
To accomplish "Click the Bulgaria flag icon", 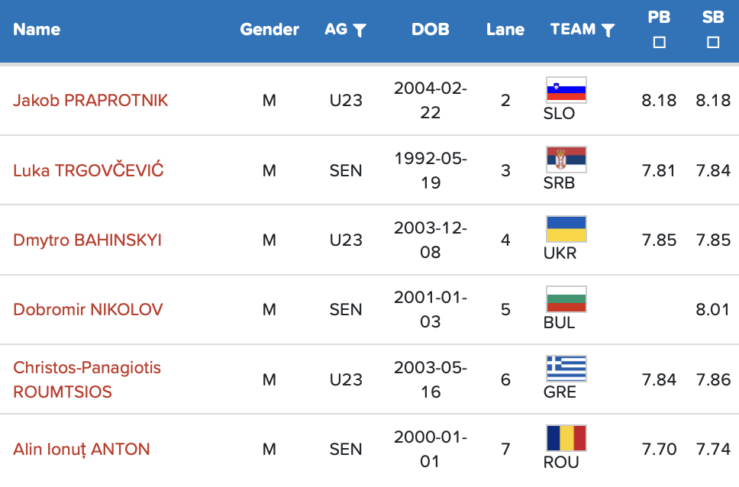I will tap(566, 298).
